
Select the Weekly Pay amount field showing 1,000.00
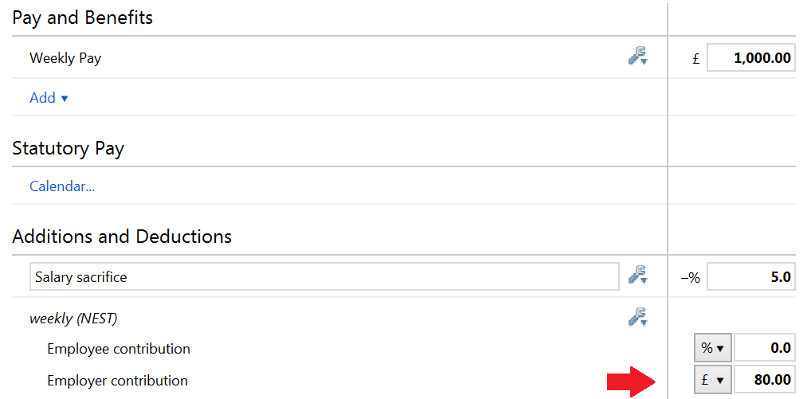(751, 57)
